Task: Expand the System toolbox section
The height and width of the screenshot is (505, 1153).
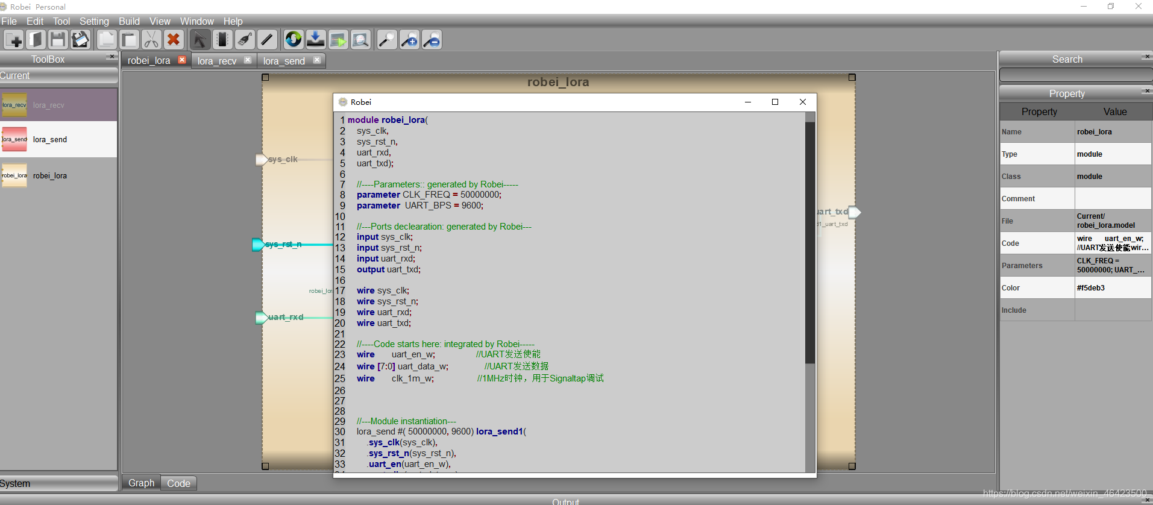Action: coord(58,483)
